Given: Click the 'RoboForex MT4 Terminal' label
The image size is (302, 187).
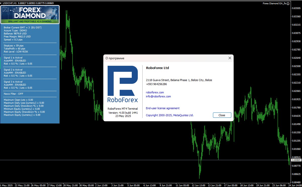Looking at the screenshot, I should (123, 109).
